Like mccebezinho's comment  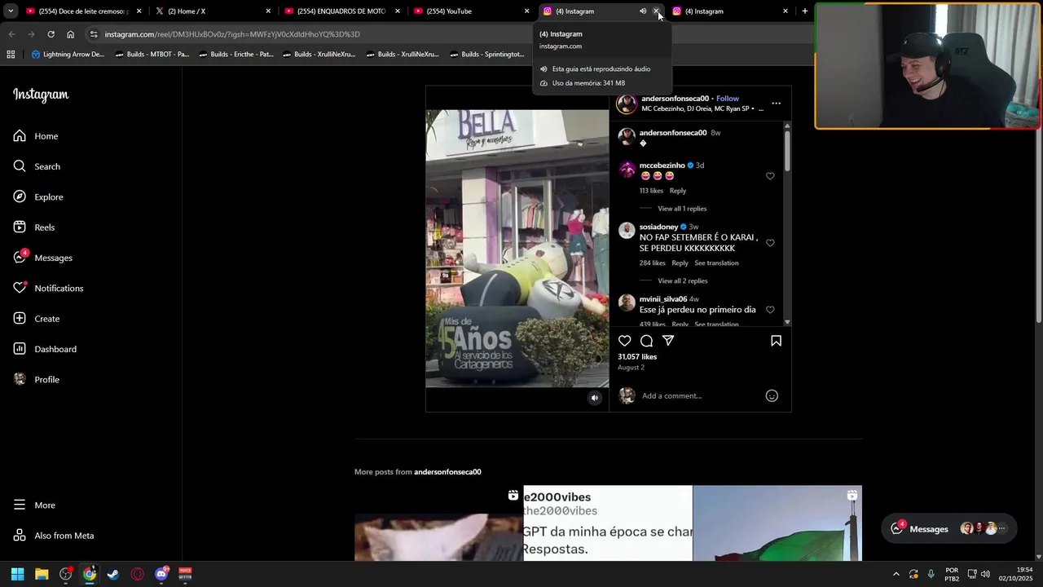[770, 176]
